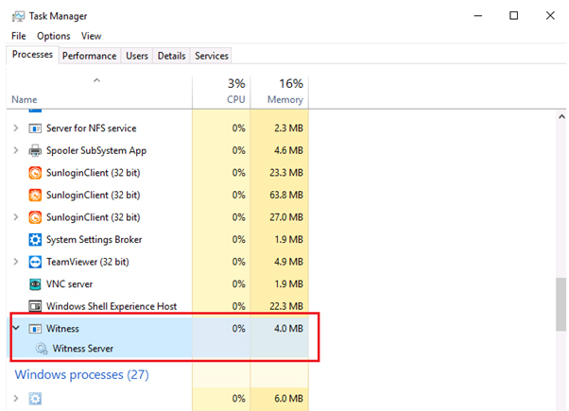Select the System Settings Broker process name
The image size is (569, 411).
point(94,240)
